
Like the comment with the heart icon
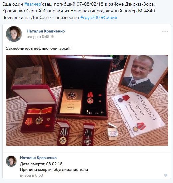pos(166,175)
